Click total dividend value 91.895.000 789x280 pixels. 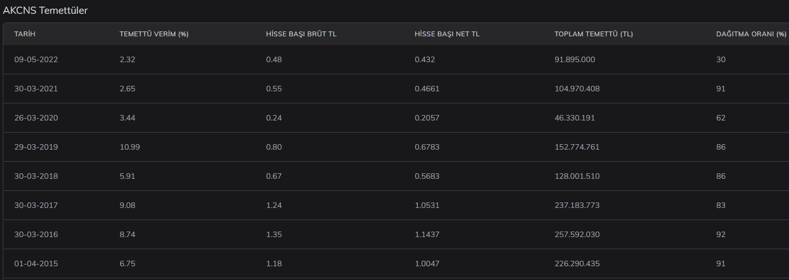[x=575, y=59]
